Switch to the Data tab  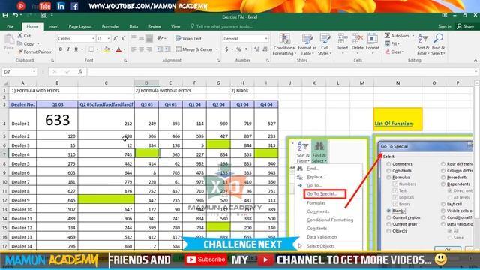133,26
